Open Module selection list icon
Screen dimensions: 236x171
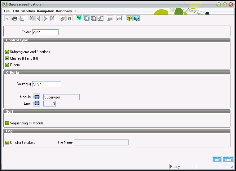tap(37, 97)
